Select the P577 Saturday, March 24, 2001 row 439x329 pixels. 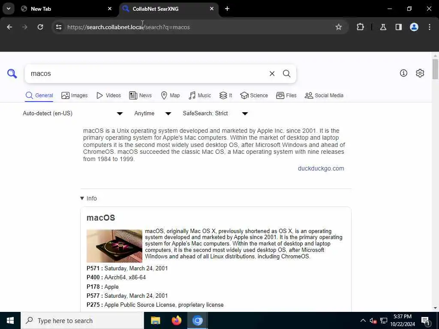coord(127,296)
